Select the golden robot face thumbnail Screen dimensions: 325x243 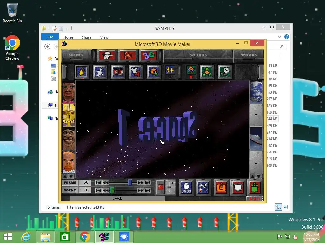(x=69, y=115)
